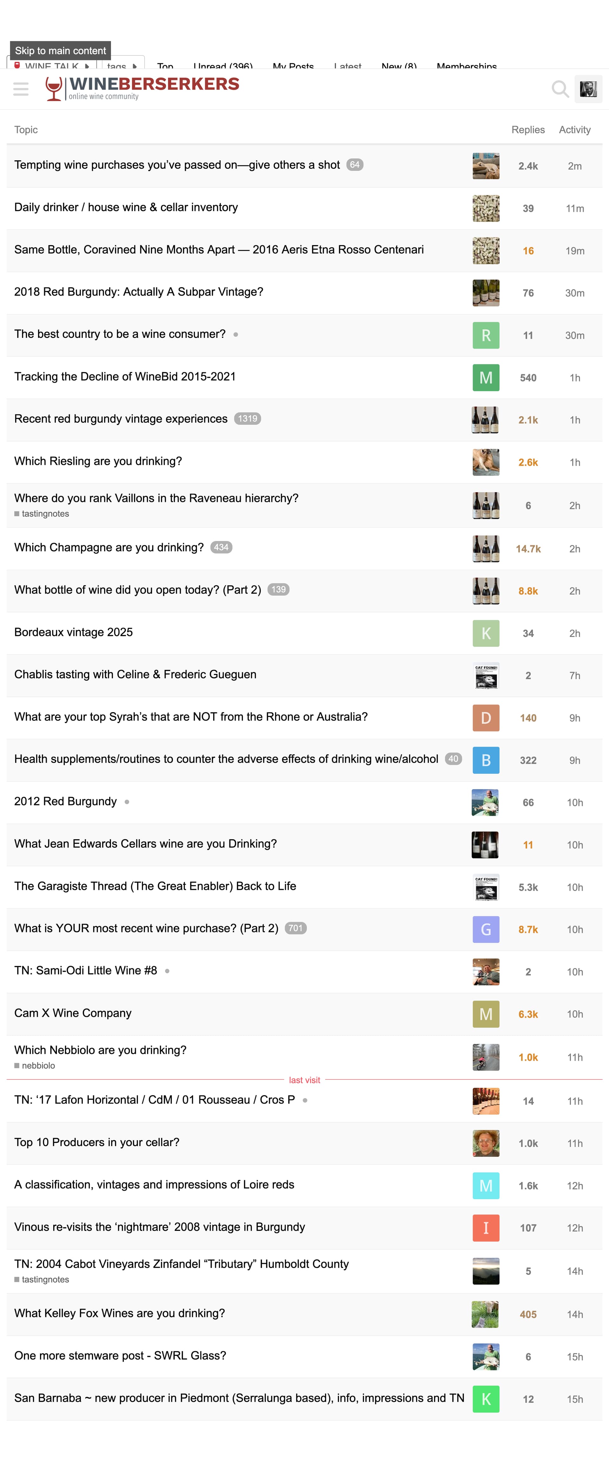Click red I avatar on Vinous topic
This screenshot has height=1476, width=609.
485,1228
